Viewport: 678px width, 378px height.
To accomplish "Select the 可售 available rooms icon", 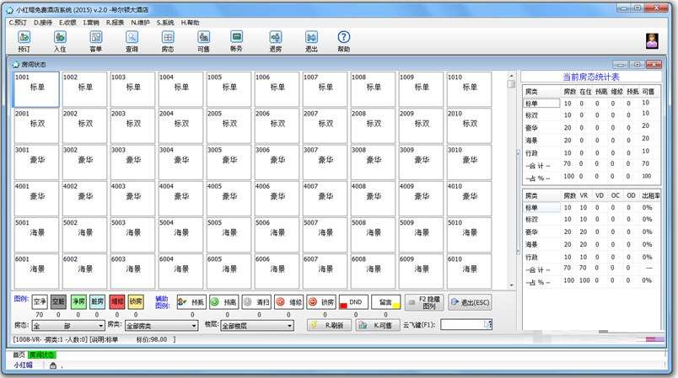I will point(203,41).
